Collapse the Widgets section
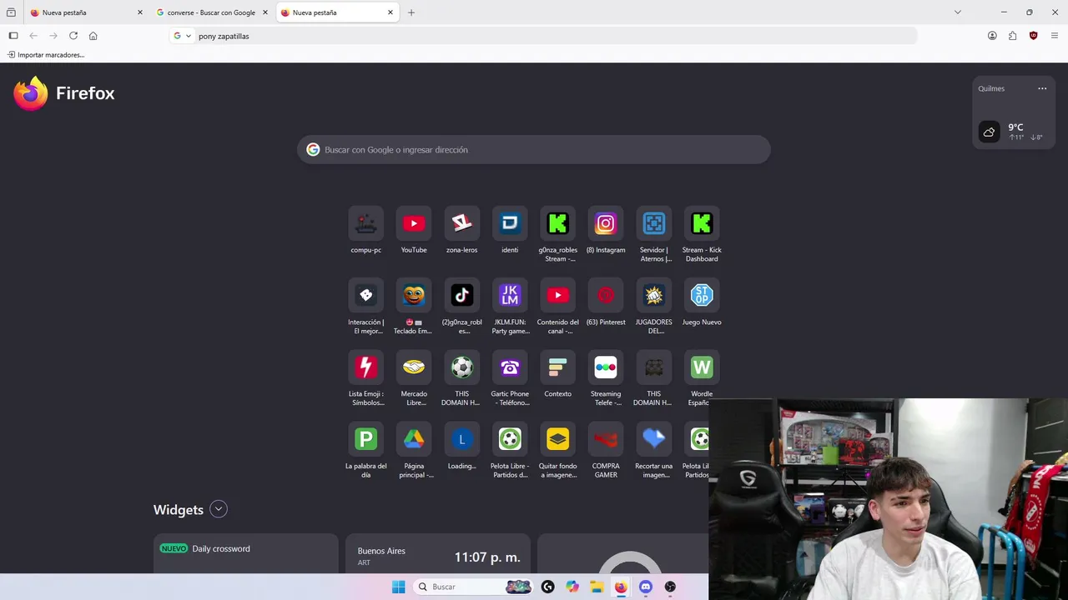 coord(219,509)
